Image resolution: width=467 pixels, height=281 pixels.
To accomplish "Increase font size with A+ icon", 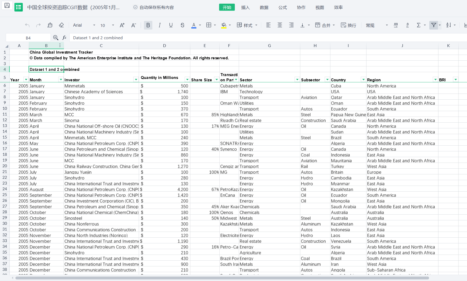I will coord(122,25).
